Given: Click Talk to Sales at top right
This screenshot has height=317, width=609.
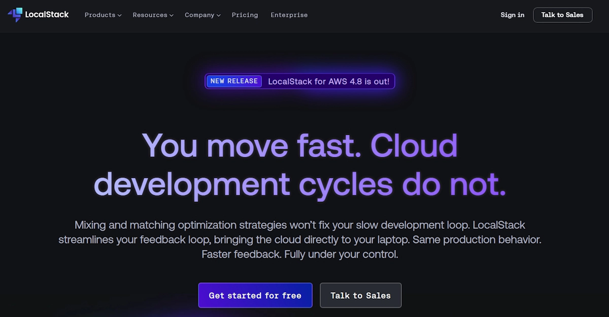Looking at the screenshot, I should pos(562,15).
